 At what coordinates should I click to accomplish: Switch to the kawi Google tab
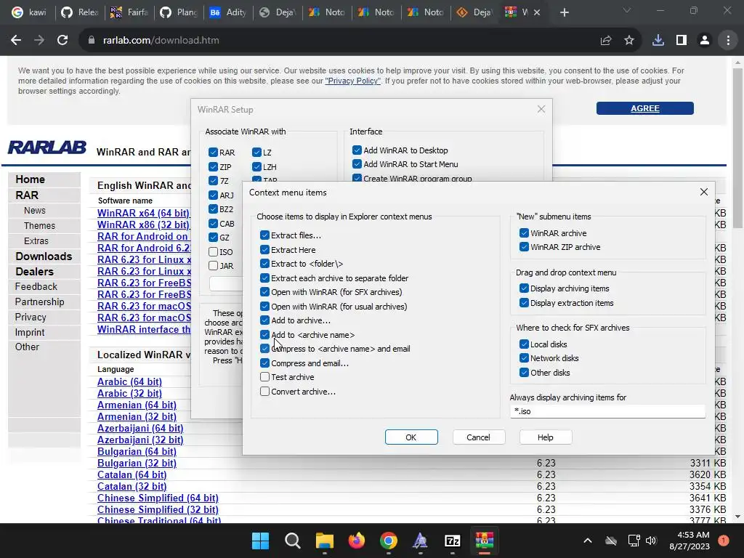tap(30, 12)
